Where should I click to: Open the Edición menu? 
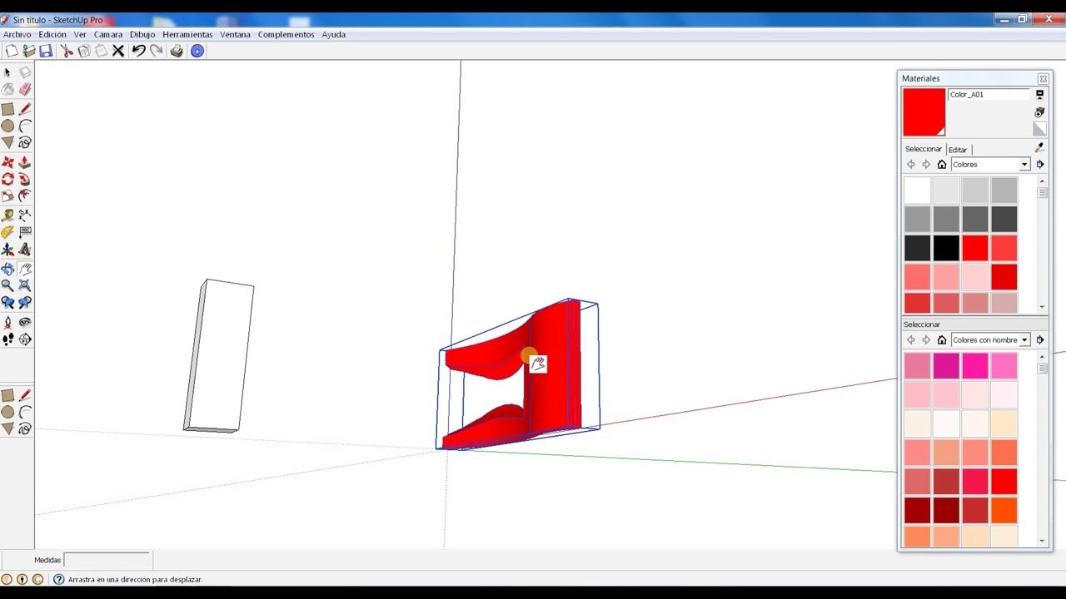52,34
